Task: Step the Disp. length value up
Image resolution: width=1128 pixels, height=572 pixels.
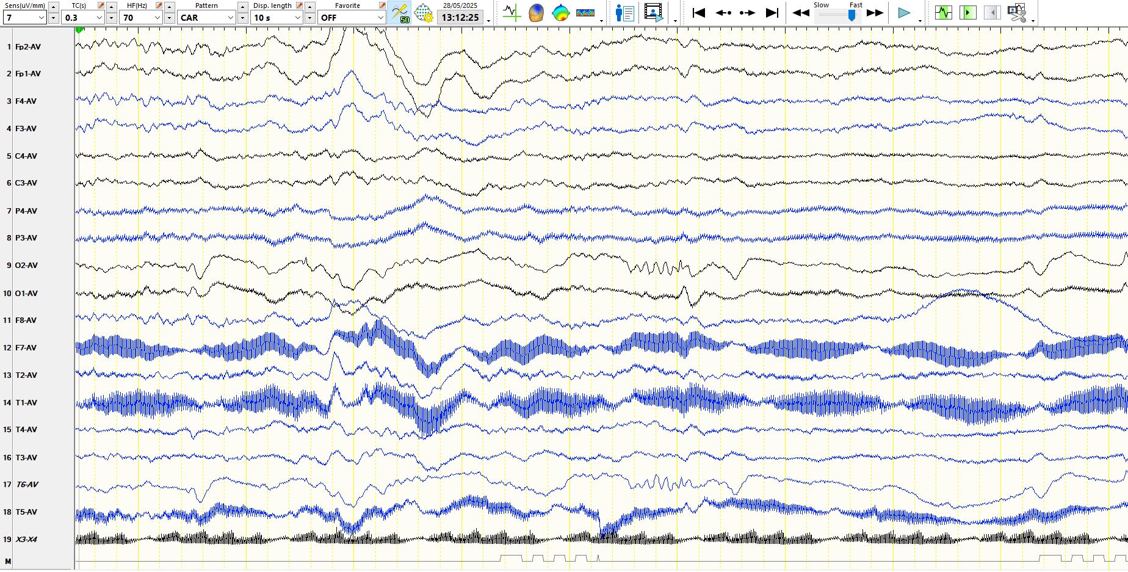Action: click(310, 7)
